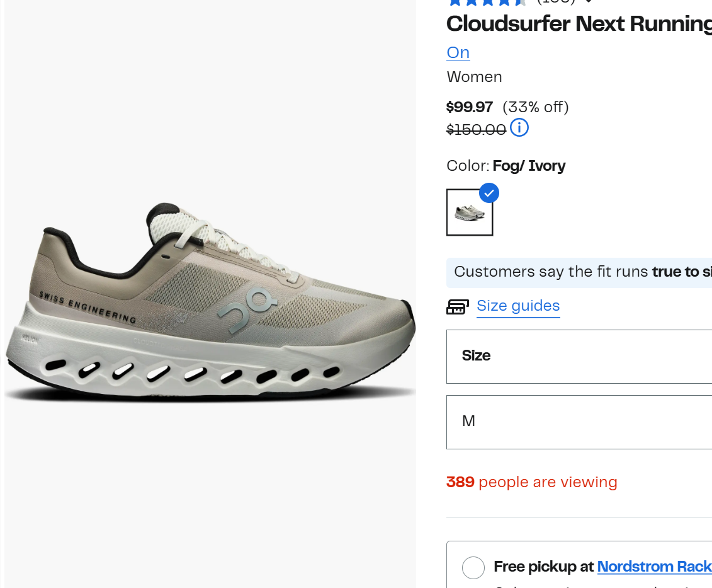Image resolution: width=712 pixels, height=588 pixels.
Task: Open the width dropdown showing M
Action: 579,422
